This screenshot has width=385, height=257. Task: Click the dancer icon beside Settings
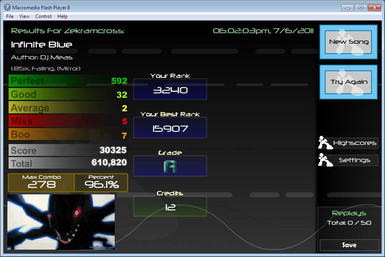point(325,160)
